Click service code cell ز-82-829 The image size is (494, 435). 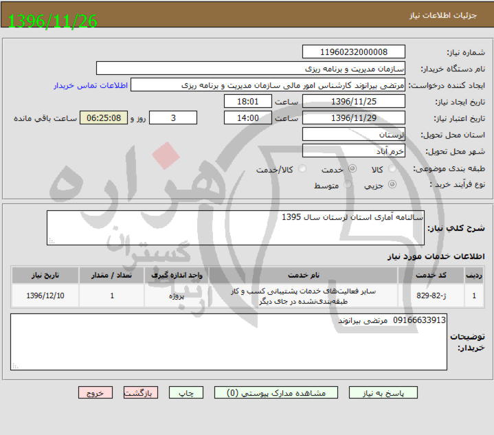tap(431, 295)
